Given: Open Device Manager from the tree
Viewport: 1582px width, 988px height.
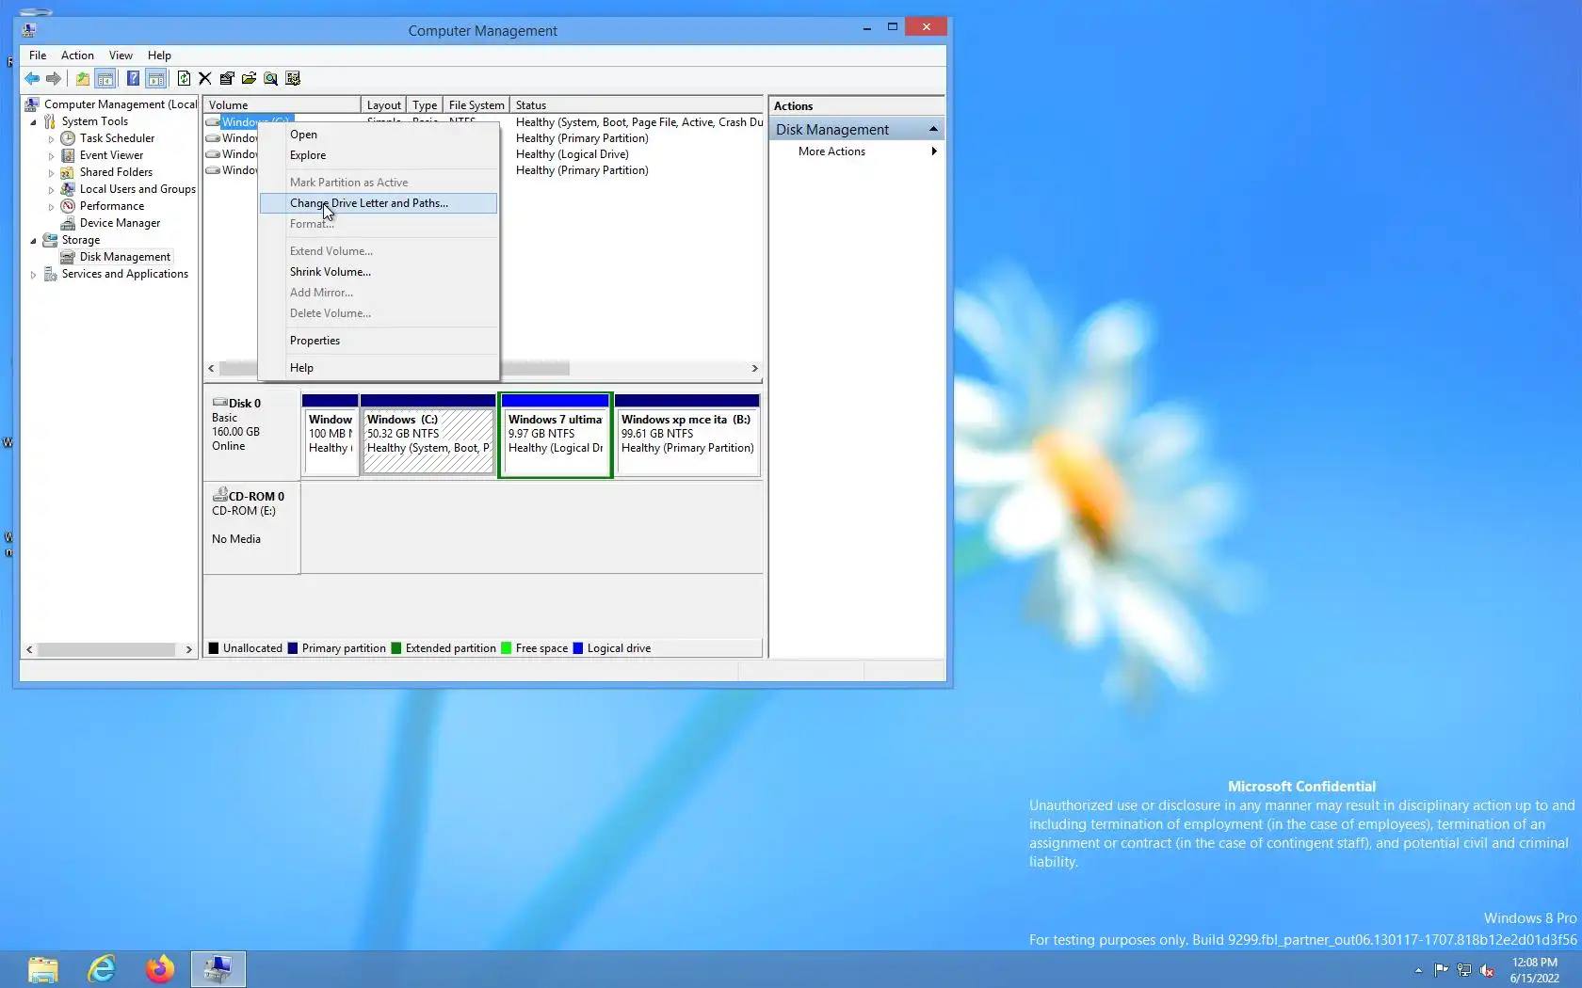Looking at the screenshot, I should click(x=120, y=223).
